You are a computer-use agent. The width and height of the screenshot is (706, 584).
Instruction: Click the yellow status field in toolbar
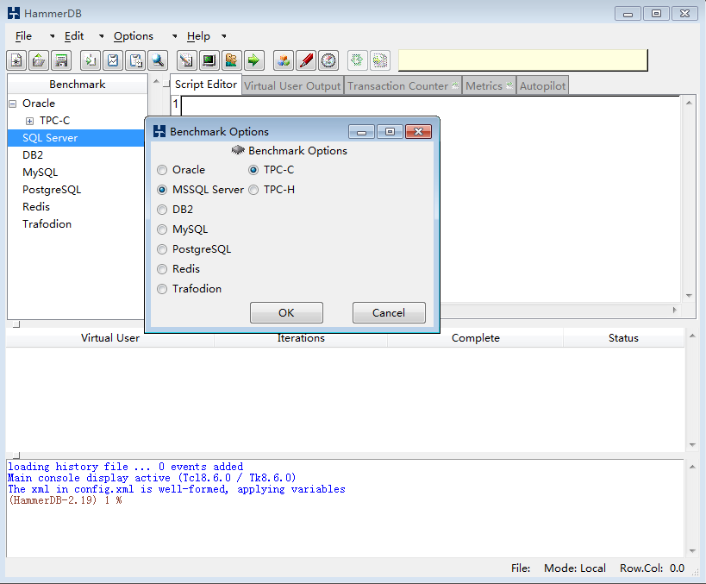tap(522, 60)
